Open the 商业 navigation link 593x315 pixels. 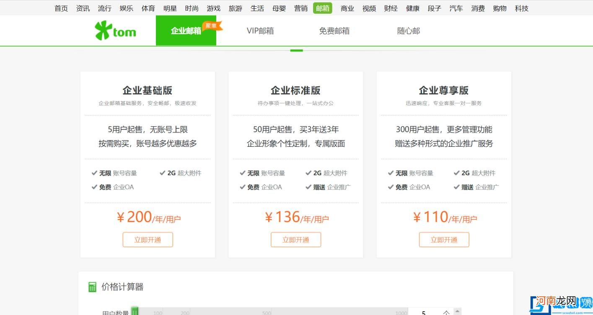click(347, 8)
